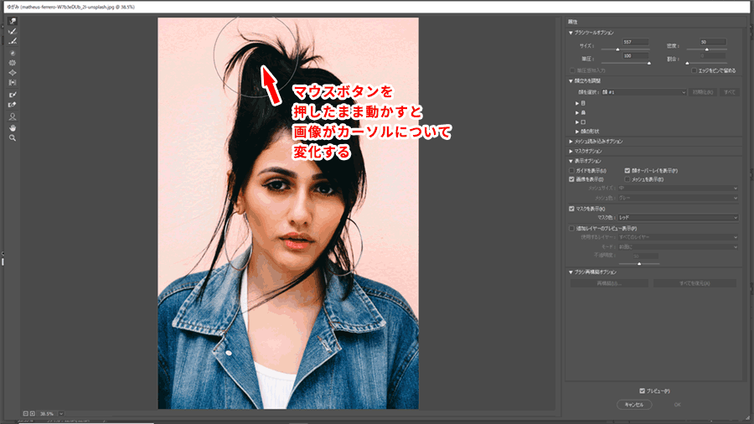Viewport: 754px width, 424px height.
Task: Enable メッシュを表示 checkbox
Action: 627,179
